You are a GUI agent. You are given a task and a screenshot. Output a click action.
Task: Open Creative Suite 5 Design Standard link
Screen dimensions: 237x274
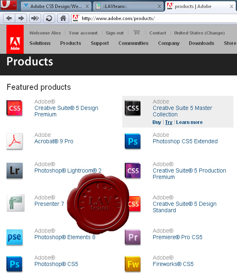click(184, 207)
